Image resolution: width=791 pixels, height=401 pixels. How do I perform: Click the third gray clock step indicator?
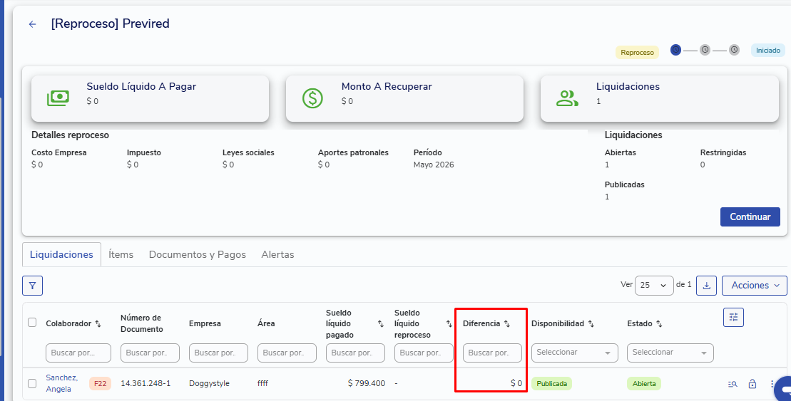[x=734, y=50]
